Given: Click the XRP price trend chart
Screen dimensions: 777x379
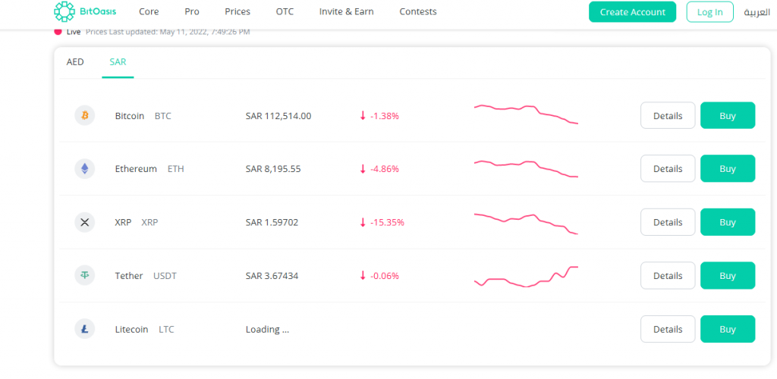Looking at the screenshot, I should [x=527, y=224].
